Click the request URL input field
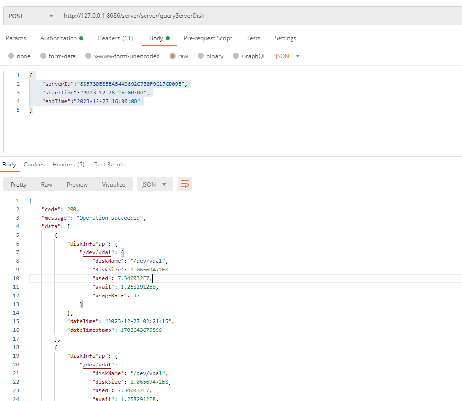Image resolution: width=462 pixels, height=401 pixels. [259, 16]
